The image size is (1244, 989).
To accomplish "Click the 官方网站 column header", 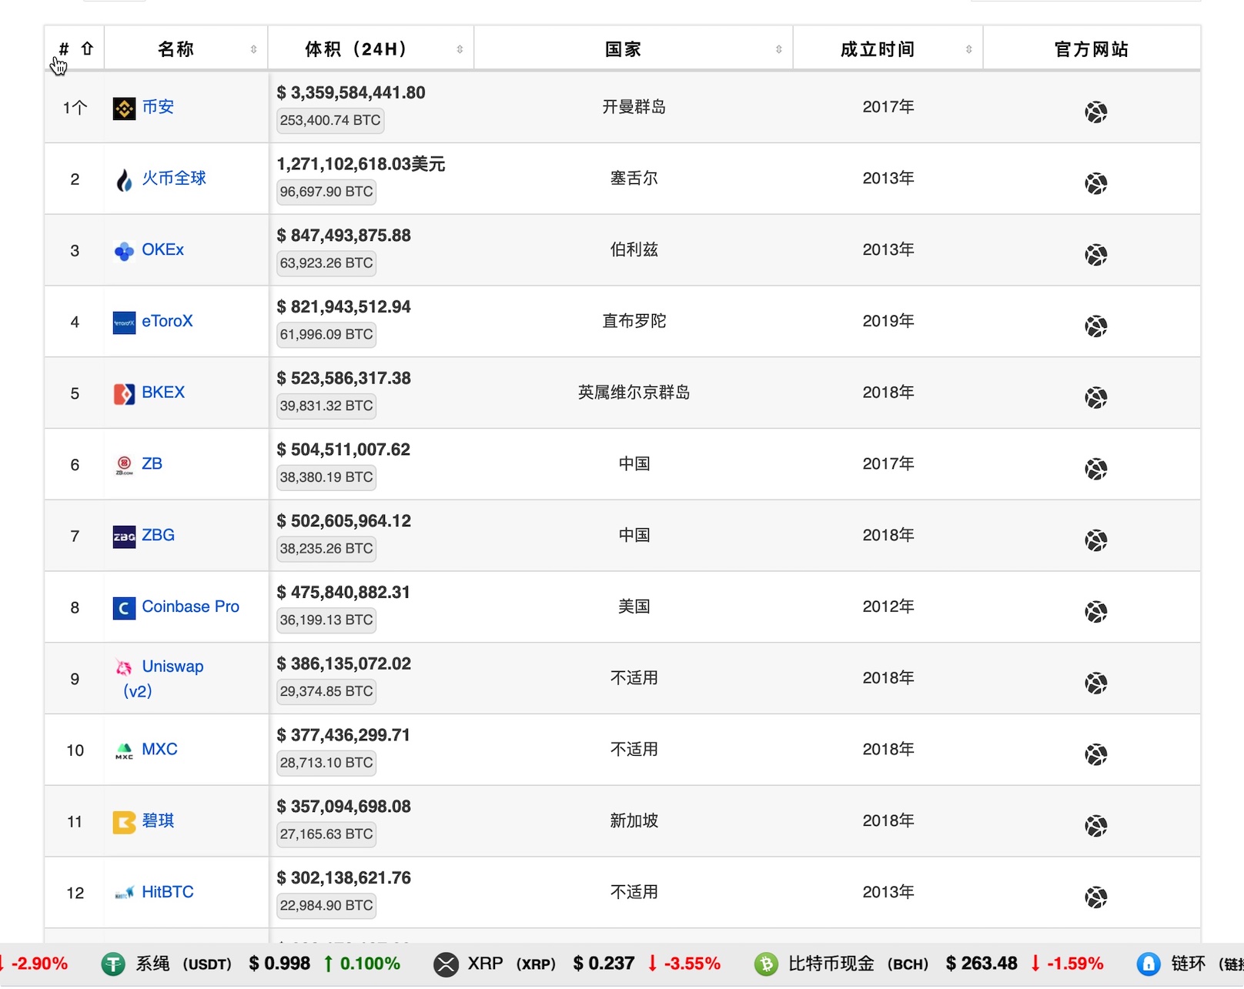I will coord(1092,49).
